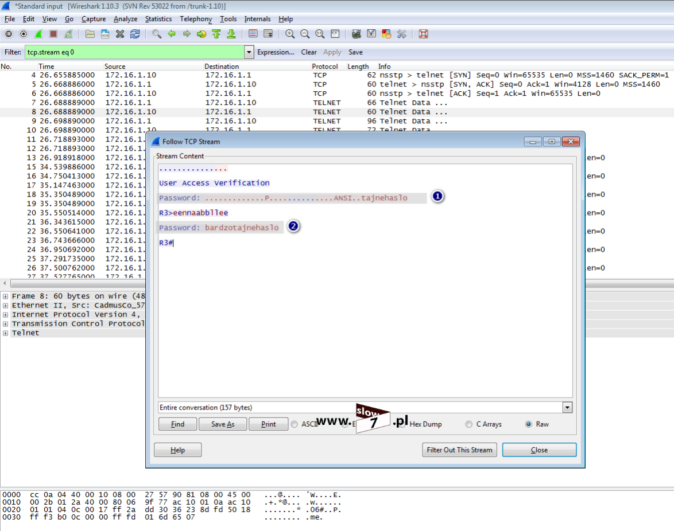Expand Telnet protocol tree node
674x531 pixels.
[x=5, y=333]
